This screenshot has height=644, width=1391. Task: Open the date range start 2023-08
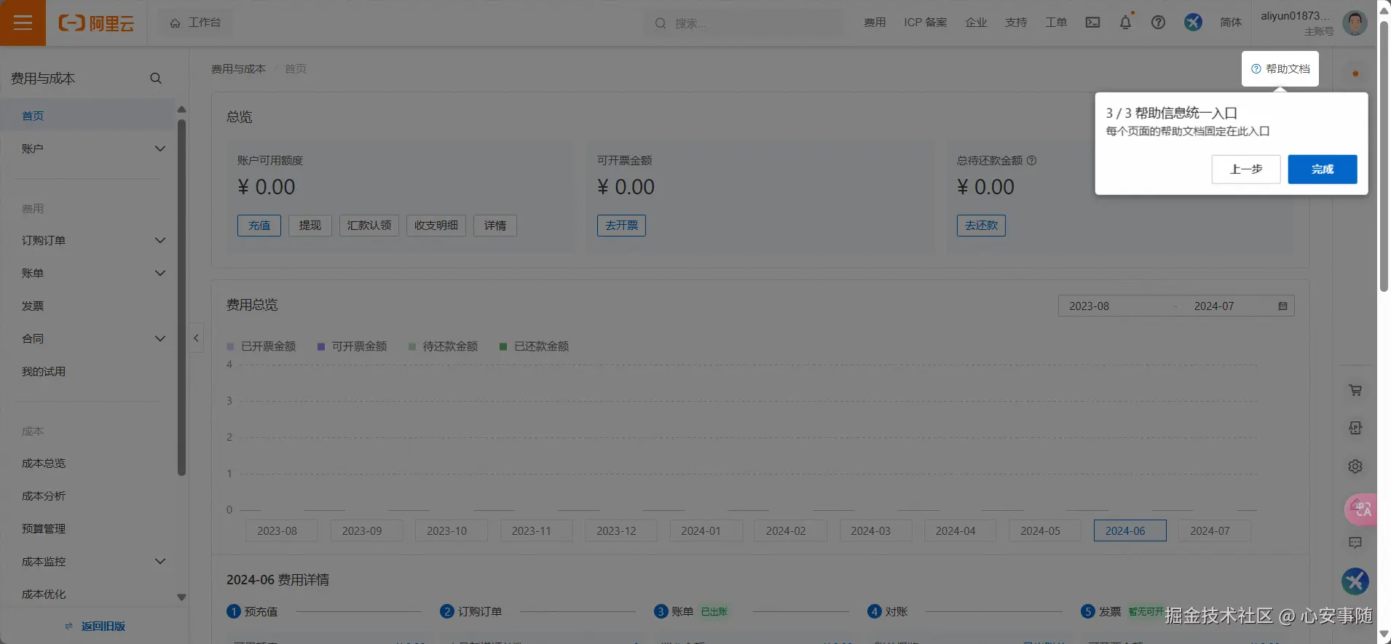coord(1089,306)
